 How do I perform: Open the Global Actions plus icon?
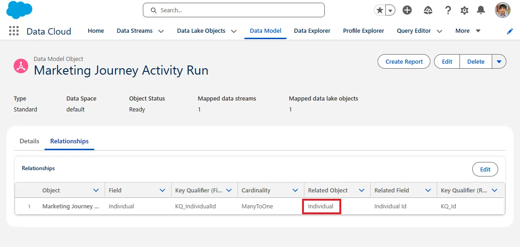click(407, 10)
